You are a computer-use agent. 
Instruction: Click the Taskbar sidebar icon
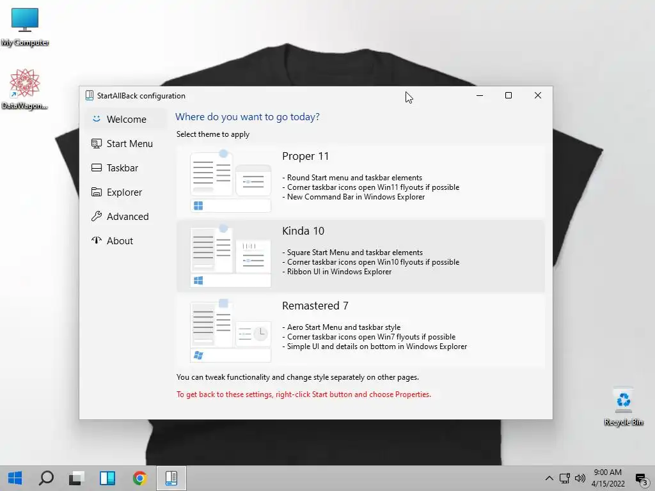97,168
